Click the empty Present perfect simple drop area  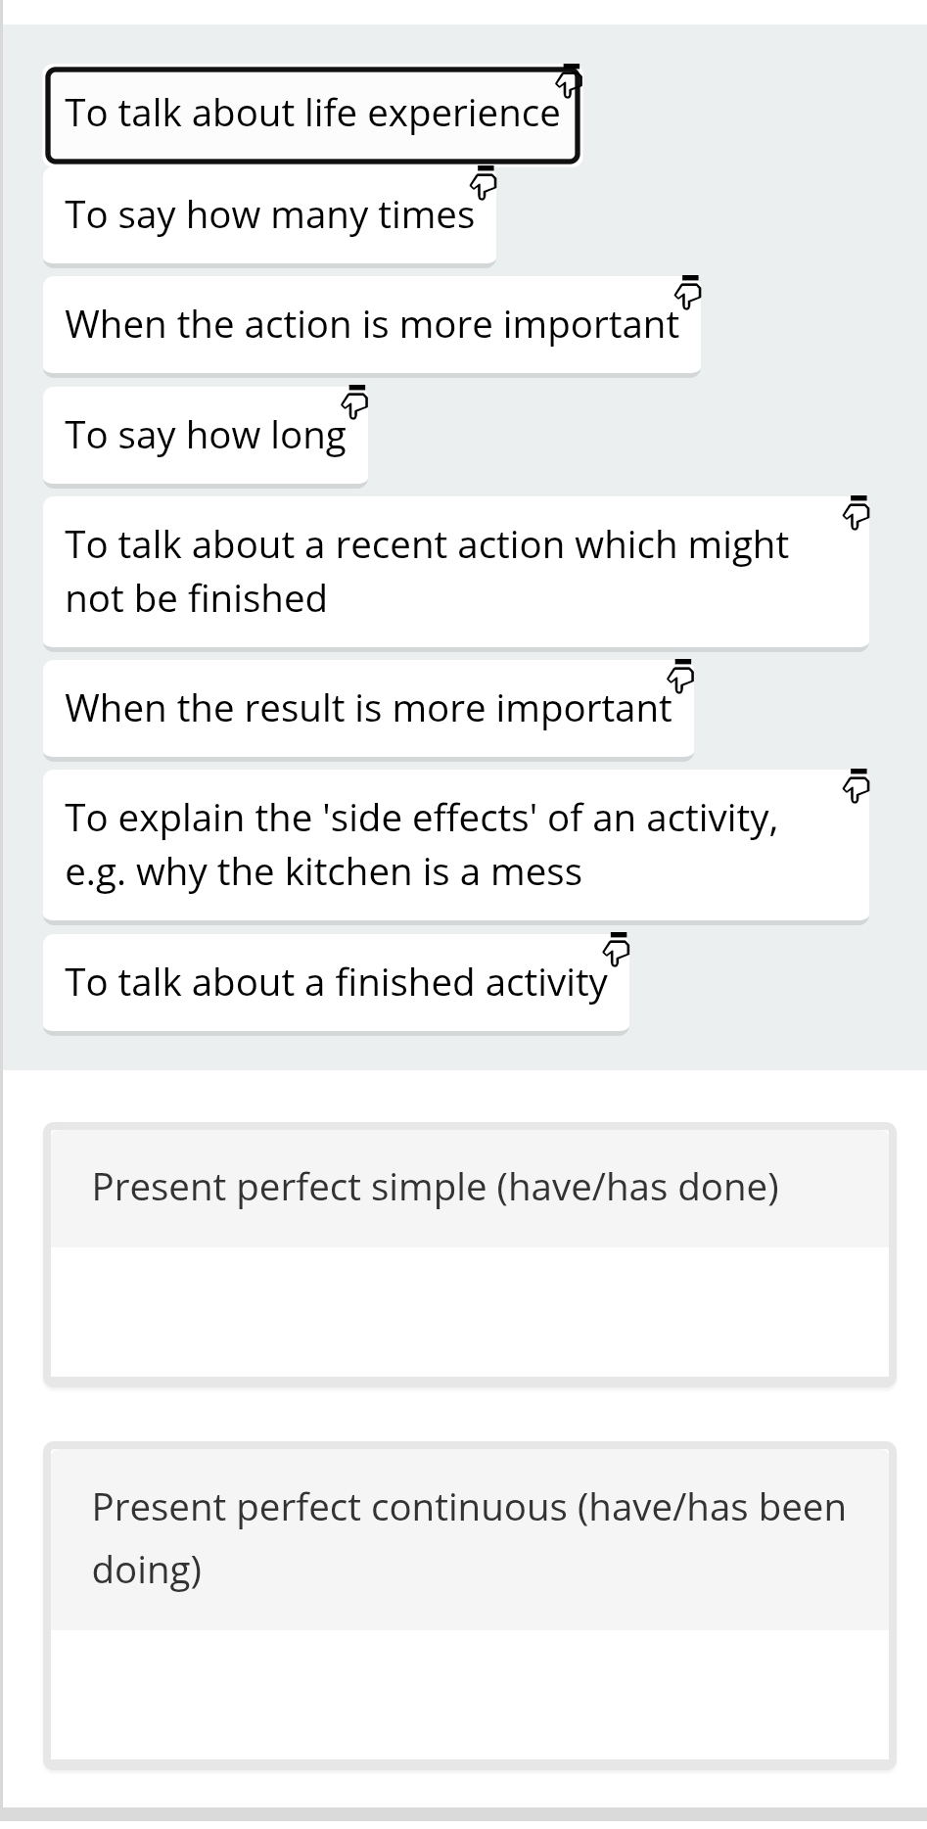(x=470, y=1312)
